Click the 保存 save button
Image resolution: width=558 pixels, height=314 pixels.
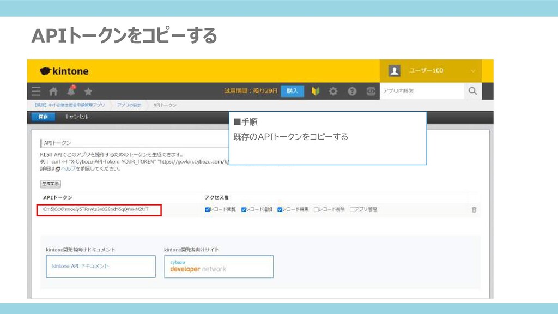click(43, 117)
